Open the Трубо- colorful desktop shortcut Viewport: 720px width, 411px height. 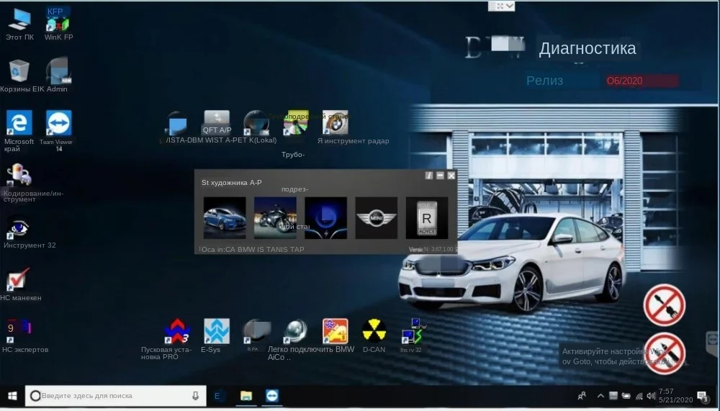[295, 122]
